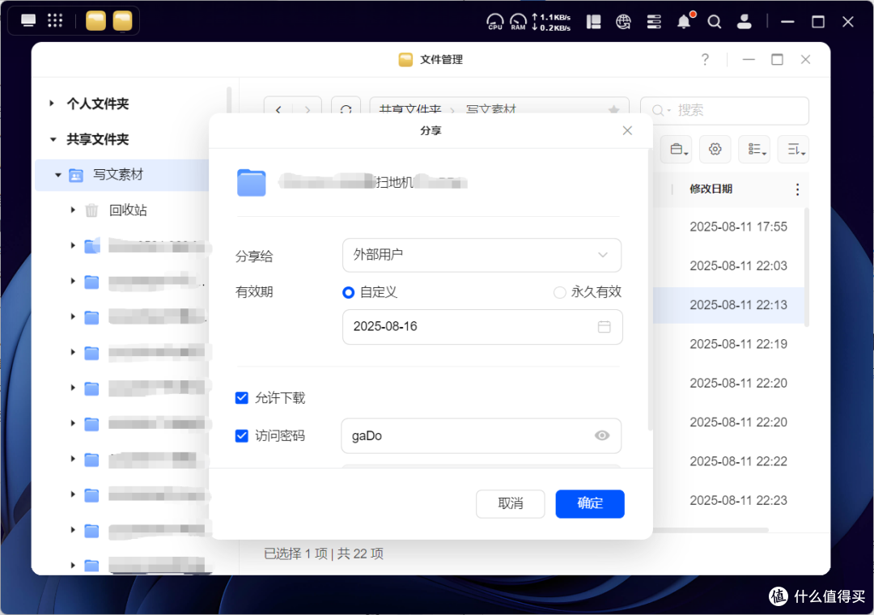The image size is (874, 615).
Task: Open the help question mark in File Manager
Action: 705,59
